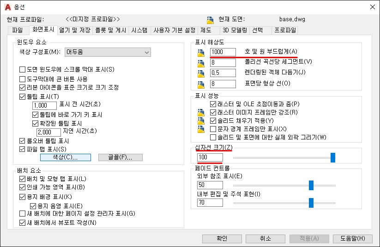This screenshot has height=247, width=380.
Task: Enable 솔리드 및 표면 실제 외곽 그리기(W)
Action: [x=213, y=138]
